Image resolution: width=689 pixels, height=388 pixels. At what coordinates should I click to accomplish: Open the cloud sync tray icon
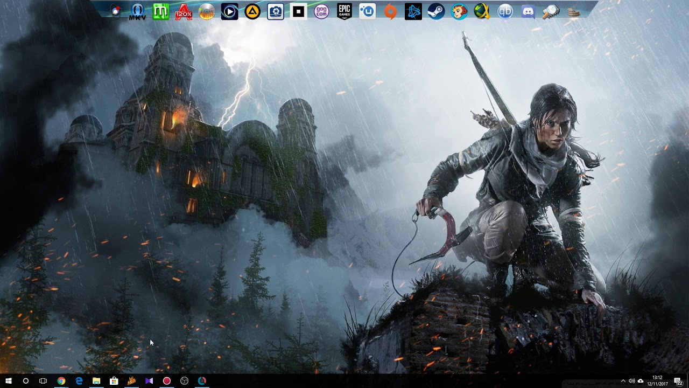[641, 381]
